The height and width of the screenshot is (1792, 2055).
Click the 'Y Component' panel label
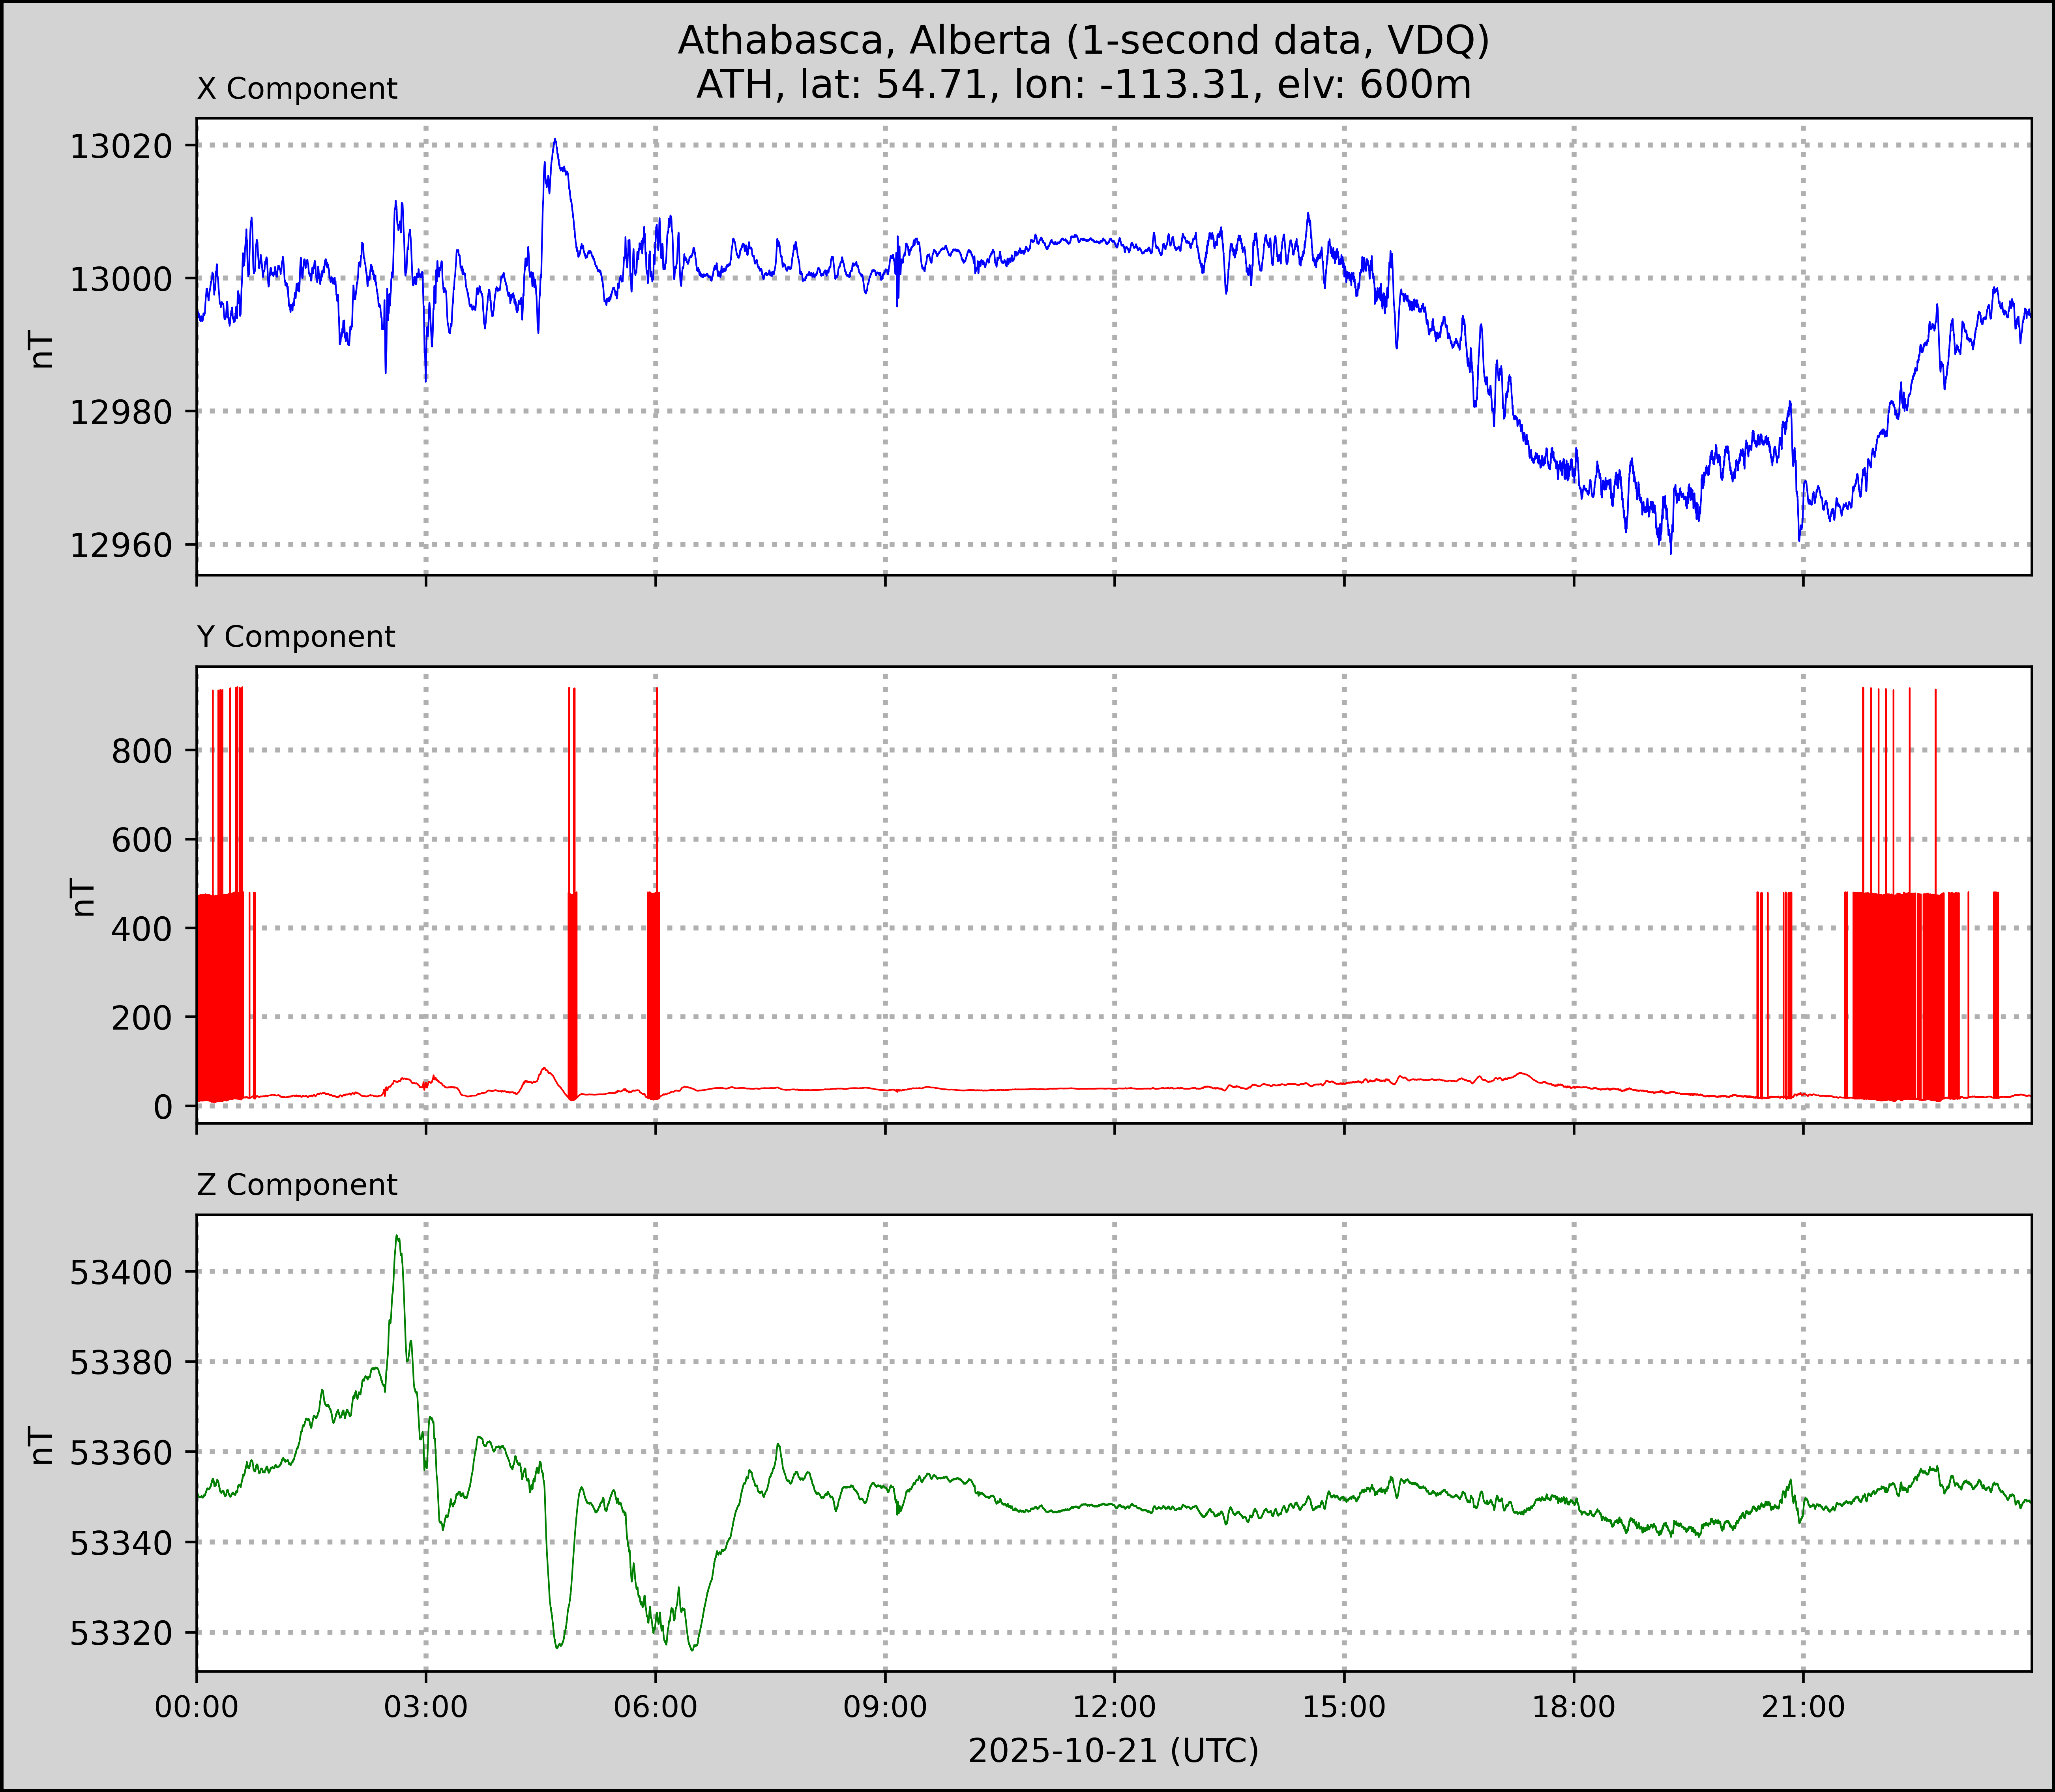[x=296, y=637]
